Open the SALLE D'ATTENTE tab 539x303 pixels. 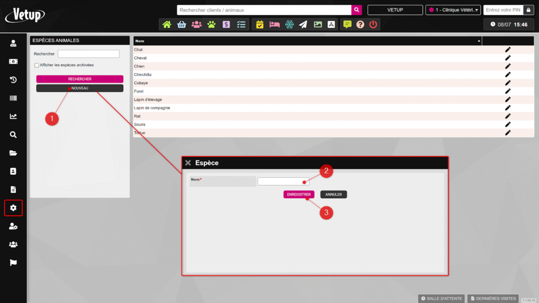[x=442, y=298]
